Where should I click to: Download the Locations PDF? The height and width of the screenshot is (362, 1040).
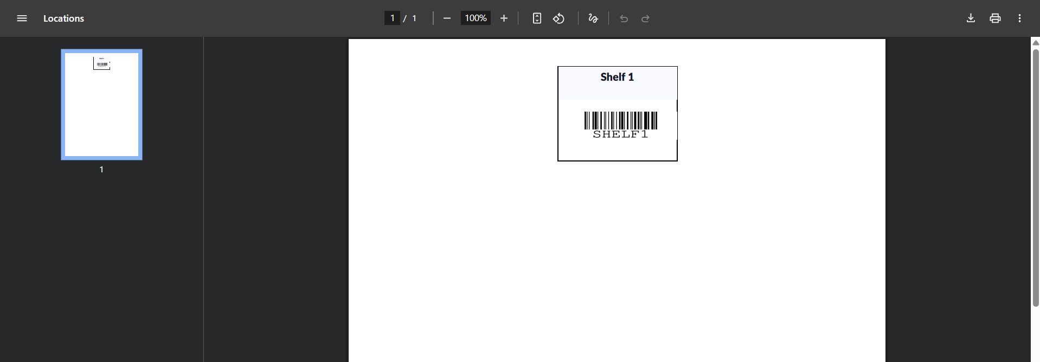(x=971, y=18)
